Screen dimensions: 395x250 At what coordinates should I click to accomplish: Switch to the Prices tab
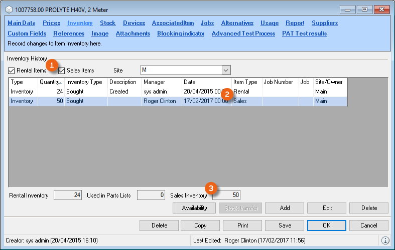52,23
